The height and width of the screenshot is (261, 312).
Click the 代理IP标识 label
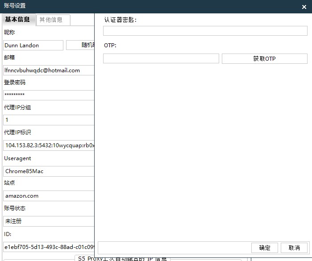[17, 133]
